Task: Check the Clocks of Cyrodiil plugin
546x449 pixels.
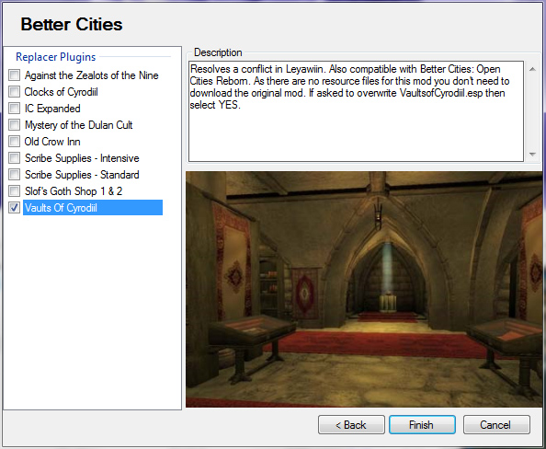Action: point(15,92)
